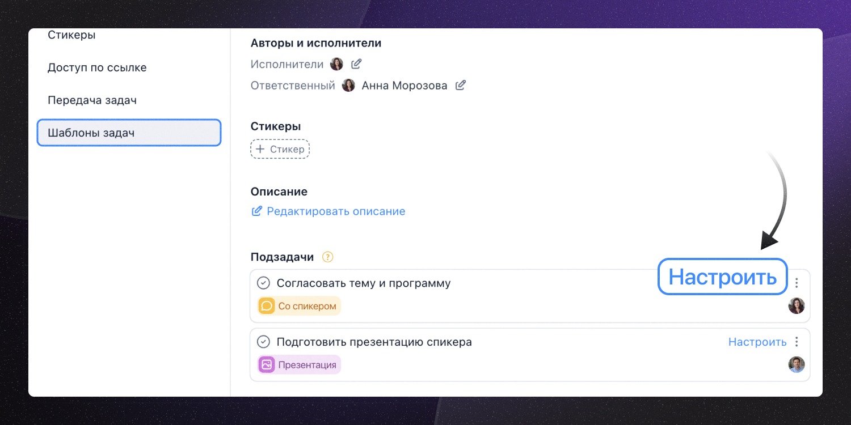Open three-dot menu for Согласовать тему subtask
The image size is (851, 425).
click(797, 283)
